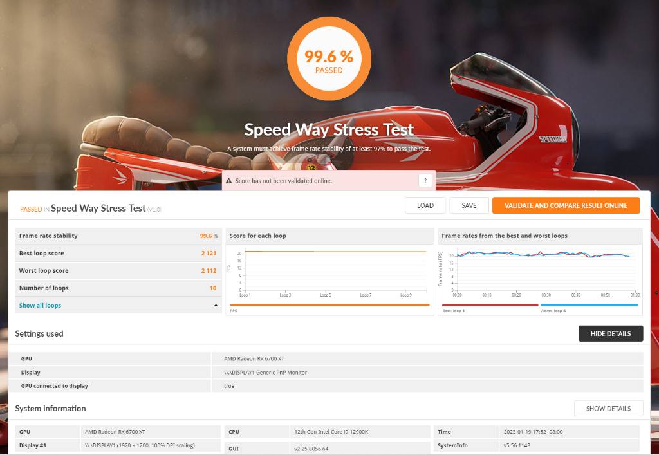The height and width of the screenshot is (455, 659).
Task: Click the Display #1 label in System information
Action: [33, 445]
